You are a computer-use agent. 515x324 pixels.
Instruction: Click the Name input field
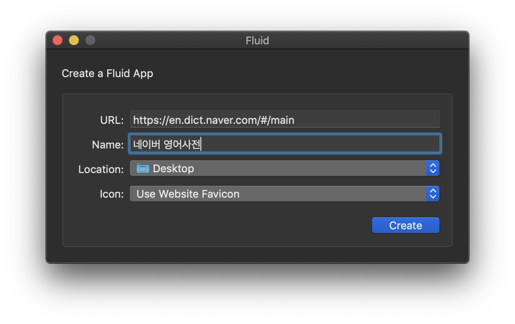(x=285, y=144)
